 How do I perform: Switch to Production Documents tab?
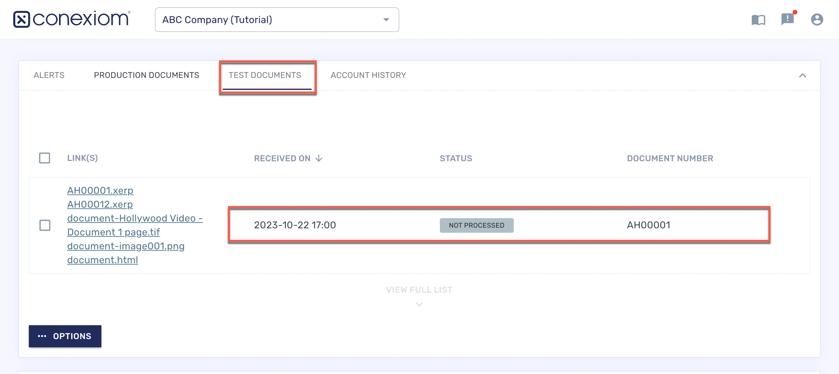click(x=147, y=75)
